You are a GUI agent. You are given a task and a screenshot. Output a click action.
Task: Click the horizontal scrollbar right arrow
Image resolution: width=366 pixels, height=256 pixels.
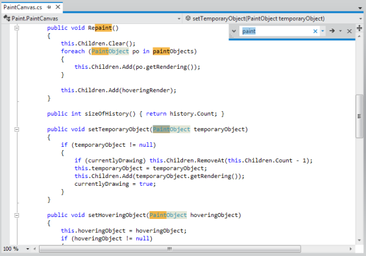350,249
